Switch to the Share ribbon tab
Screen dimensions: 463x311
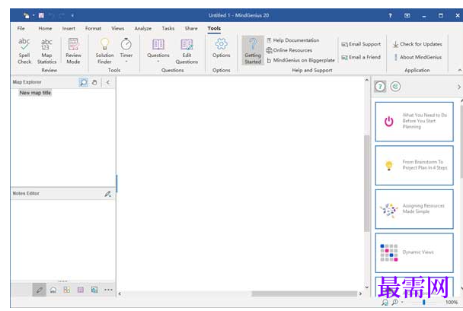pos(191,28)
